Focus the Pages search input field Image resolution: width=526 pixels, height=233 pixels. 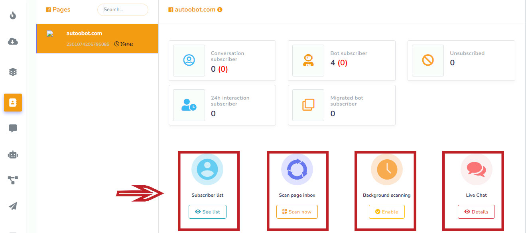pos(123,10)
